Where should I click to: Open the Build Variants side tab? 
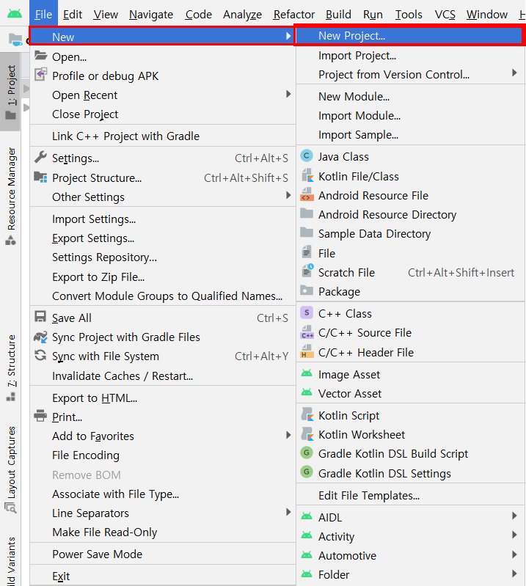click(10, 560)
